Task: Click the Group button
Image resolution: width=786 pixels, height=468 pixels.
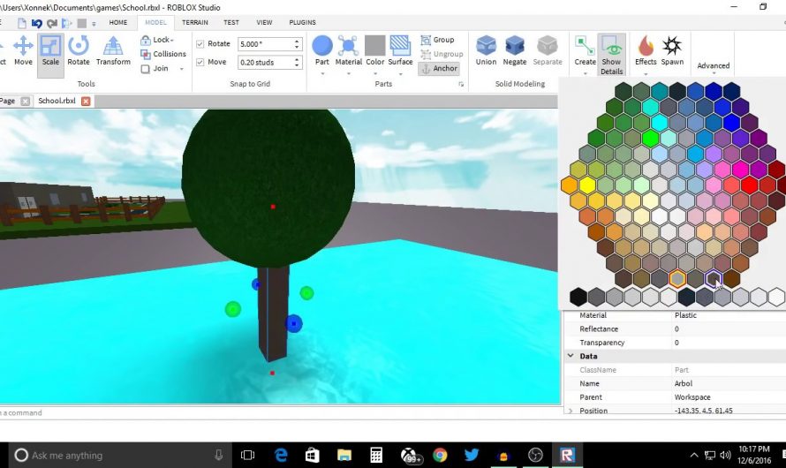Action: tap(438, 40)
